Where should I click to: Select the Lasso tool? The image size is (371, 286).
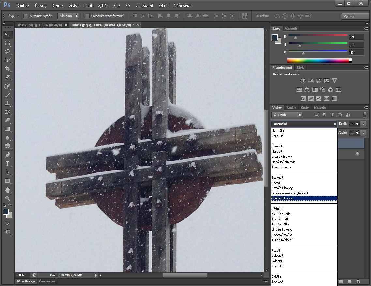point(7,52)
